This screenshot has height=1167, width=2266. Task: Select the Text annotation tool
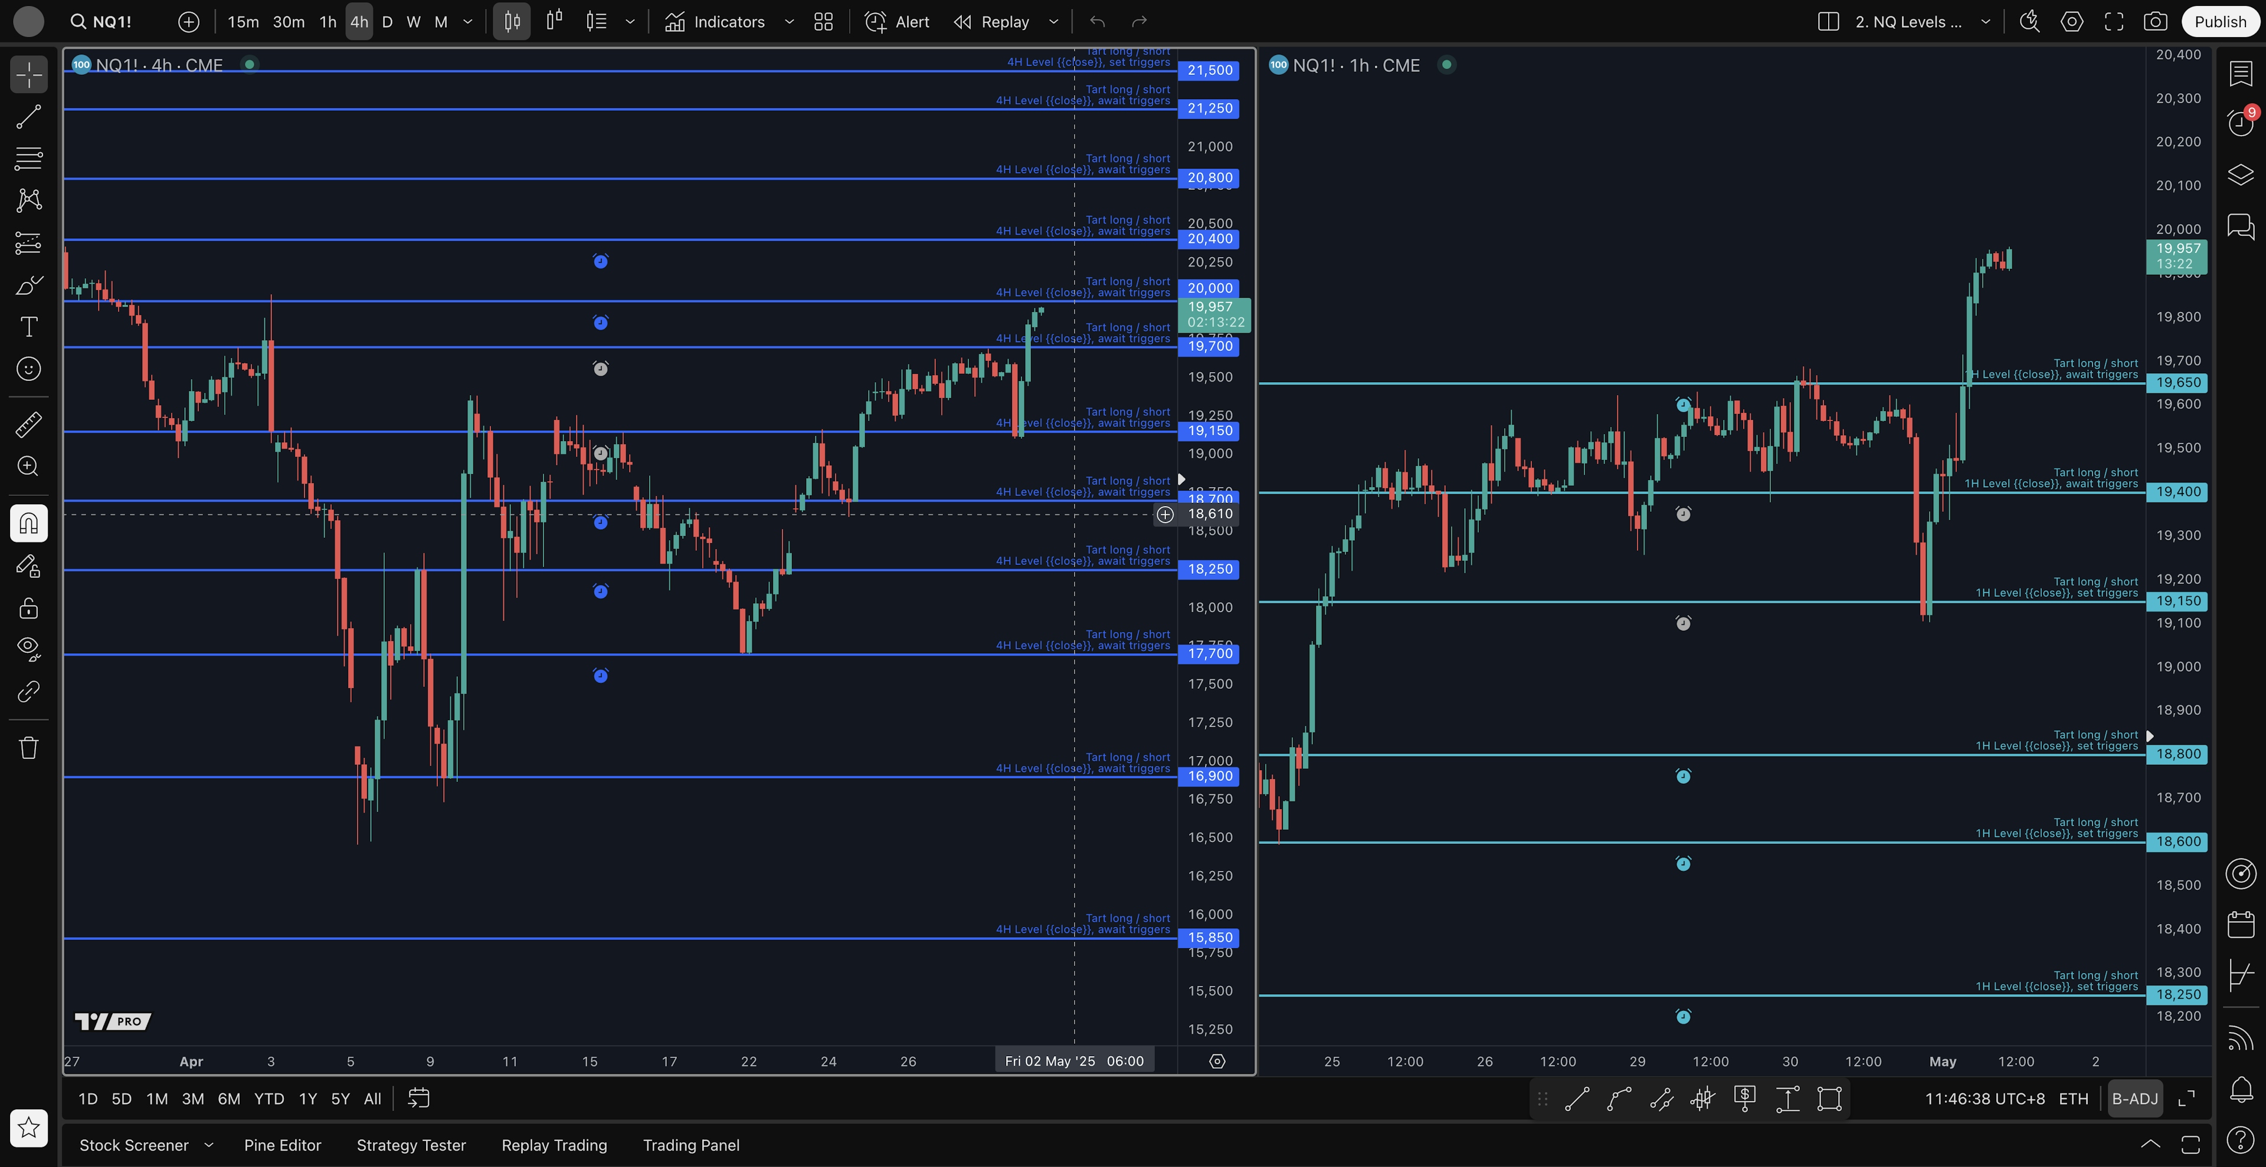(28, 327)
